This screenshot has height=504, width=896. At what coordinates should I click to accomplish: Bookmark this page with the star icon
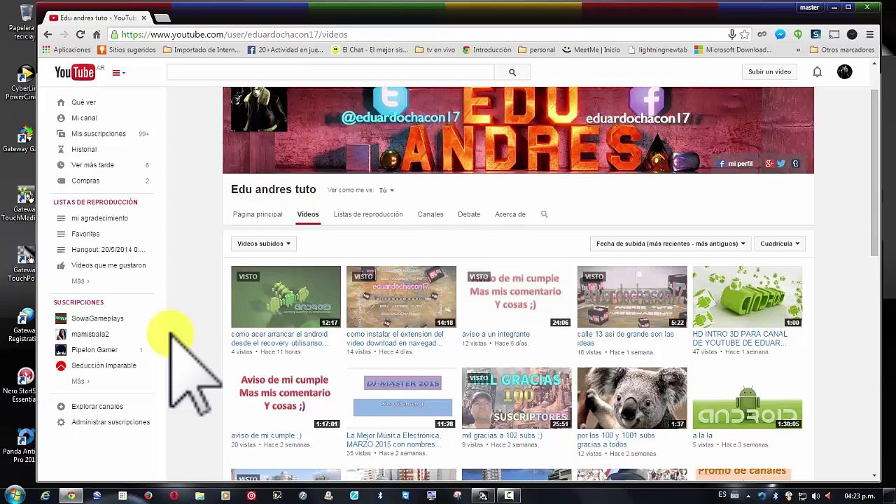[744, 34]
